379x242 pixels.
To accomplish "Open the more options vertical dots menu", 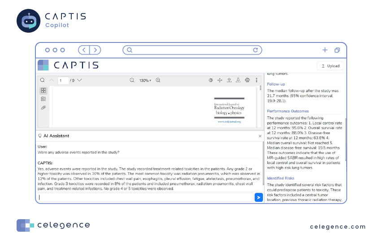I will click(x=257, y=80).
